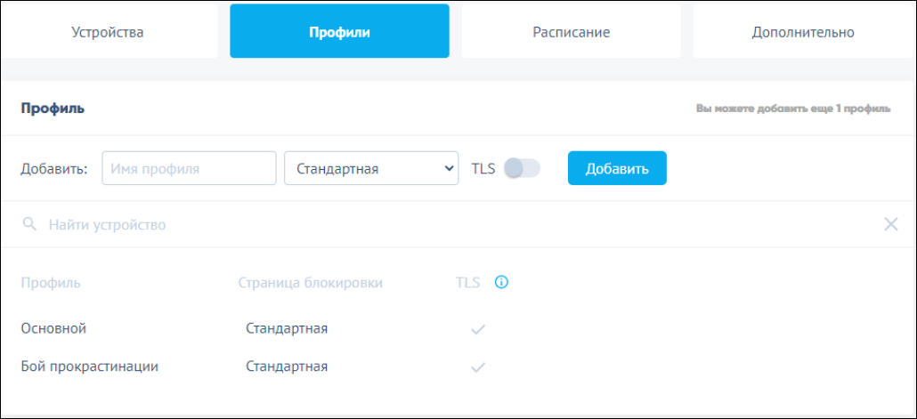Switch to the Расписание tab
Screen dimensions: 917x419
click(x=571, y=32)
